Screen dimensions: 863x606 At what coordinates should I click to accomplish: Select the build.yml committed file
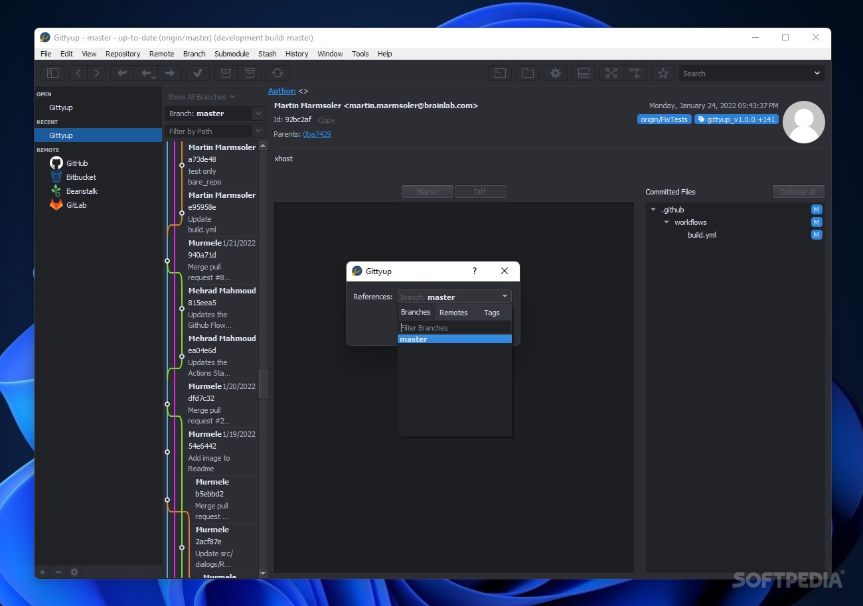[x=702, y=235]
